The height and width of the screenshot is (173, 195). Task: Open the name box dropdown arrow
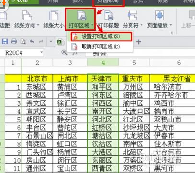point(42,52)
